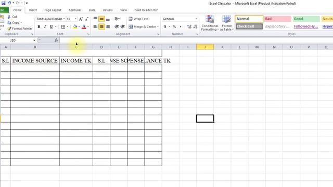Click the Copy icon
Screen dimensions: 333x187
click(x=9, y=22)
